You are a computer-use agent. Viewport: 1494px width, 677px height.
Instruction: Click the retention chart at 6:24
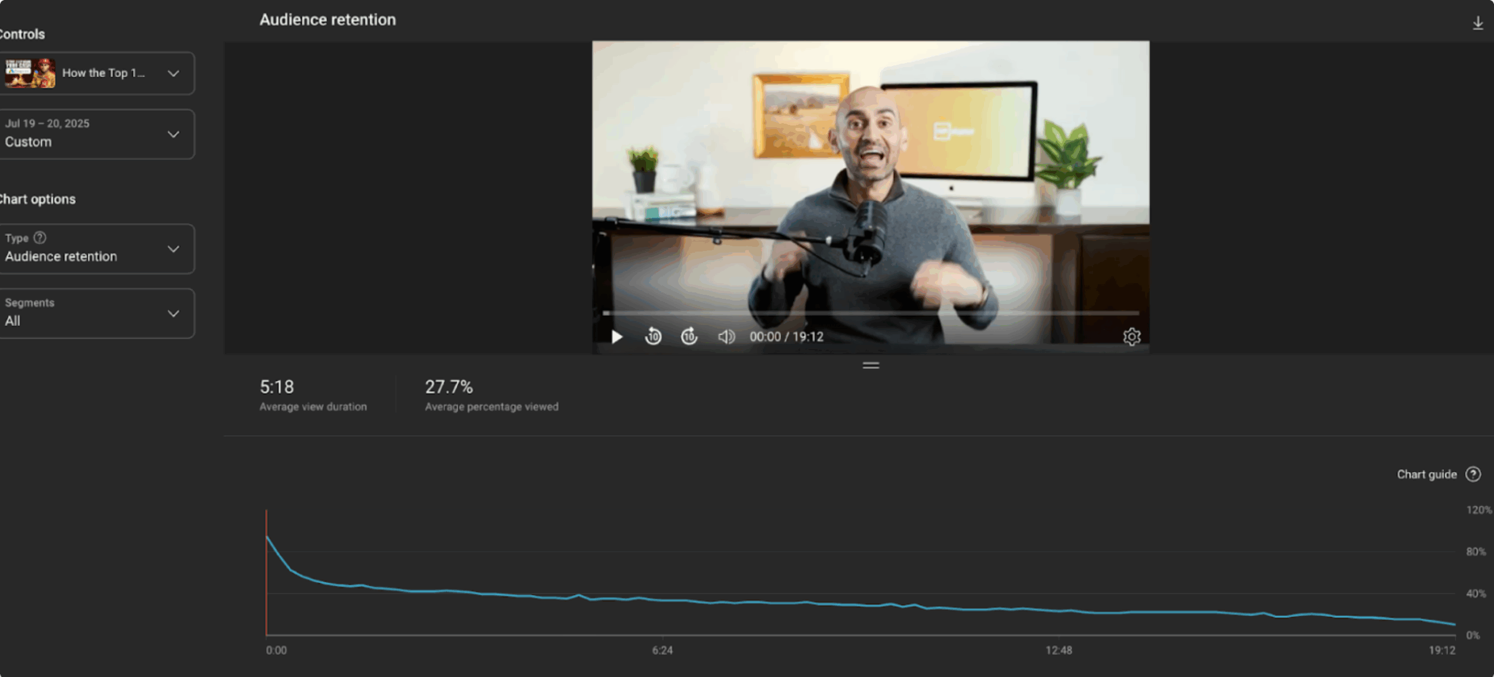click(x=662, y=600)
